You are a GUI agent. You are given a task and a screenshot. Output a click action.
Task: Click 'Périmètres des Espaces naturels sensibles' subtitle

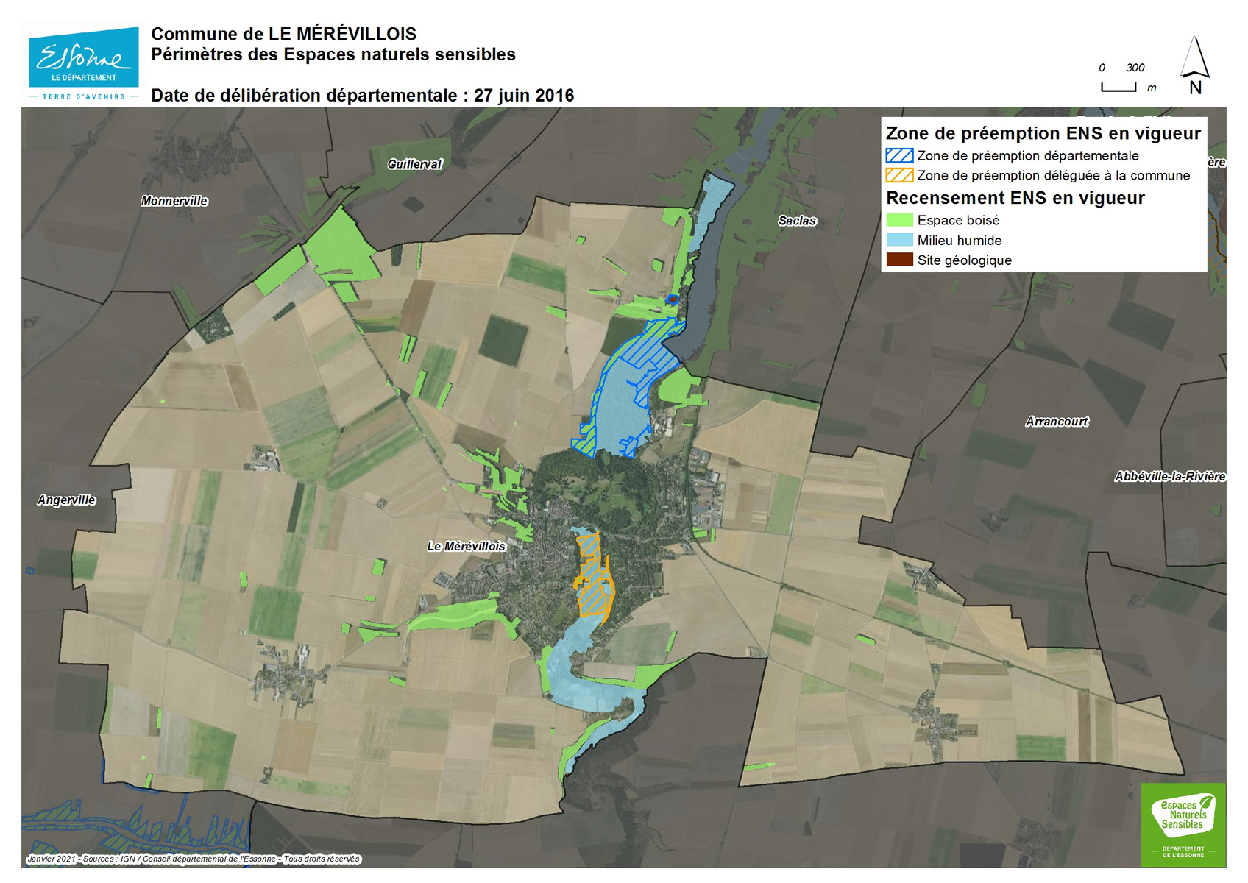[333, 54]
